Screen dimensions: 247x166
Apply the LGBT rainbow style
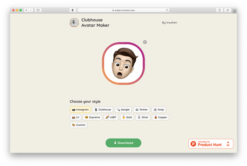(x=111, y=117)
